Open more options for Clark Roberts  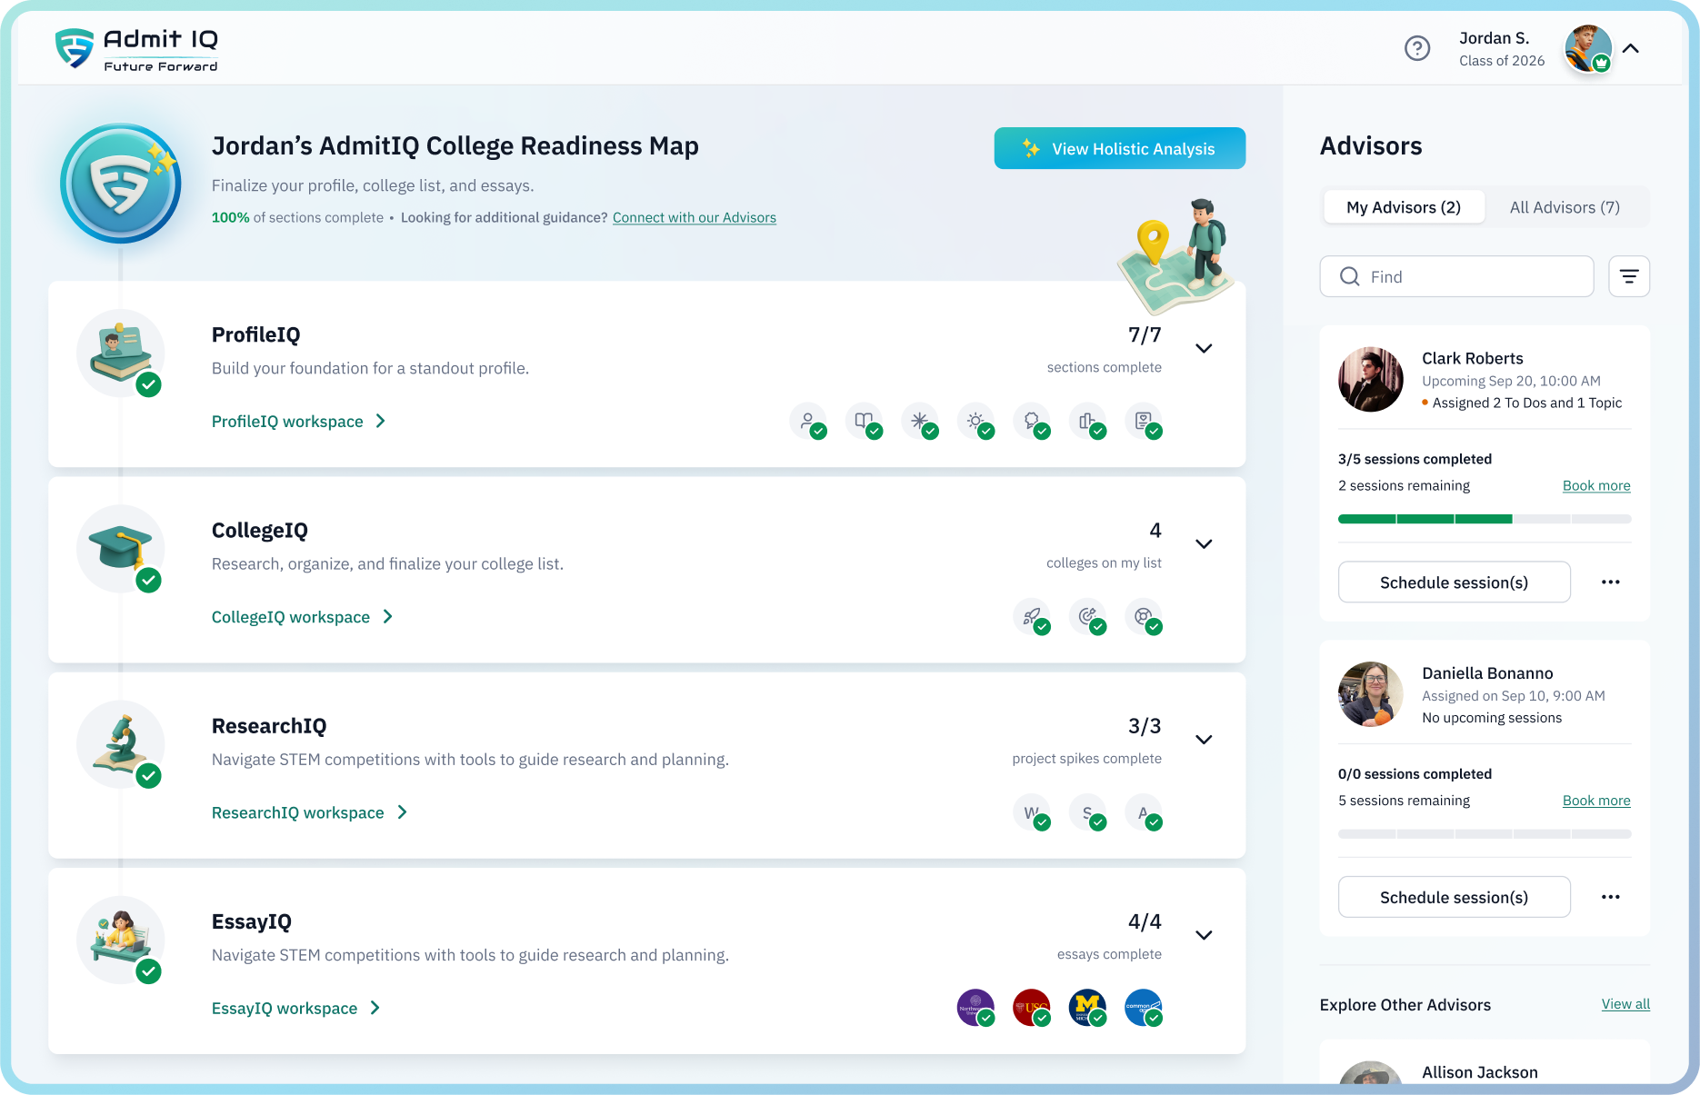1610,582
